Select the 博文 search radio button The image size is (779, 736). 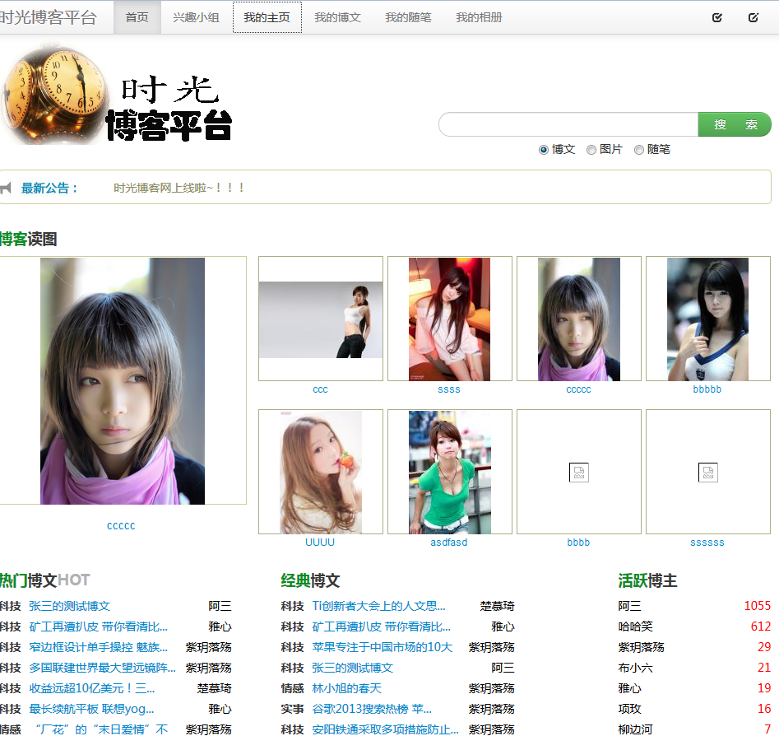544,150
